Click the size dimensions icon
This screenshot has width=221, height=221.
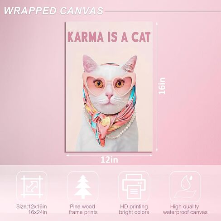coord(32,187)
